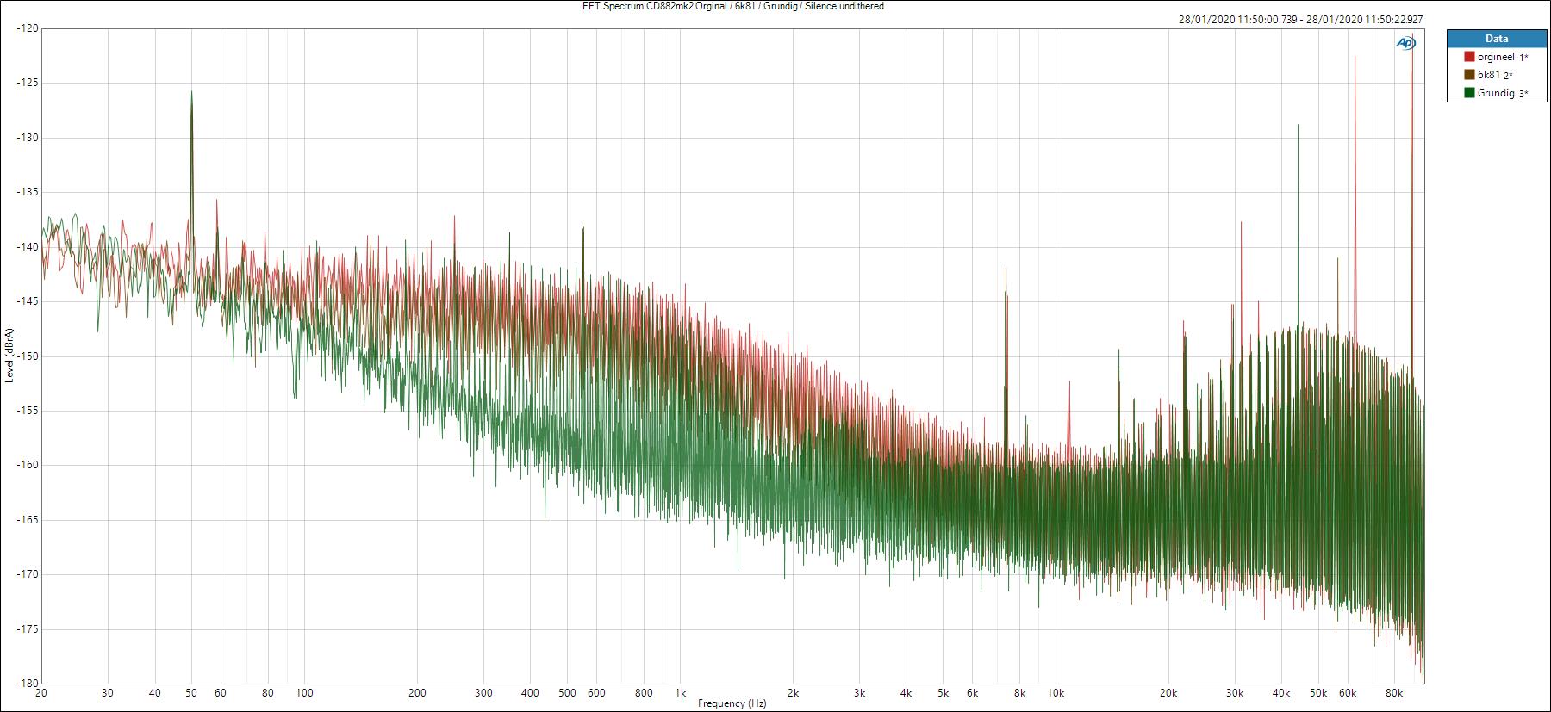Select the green Grundig color swatch

[x=1469, y=93]
